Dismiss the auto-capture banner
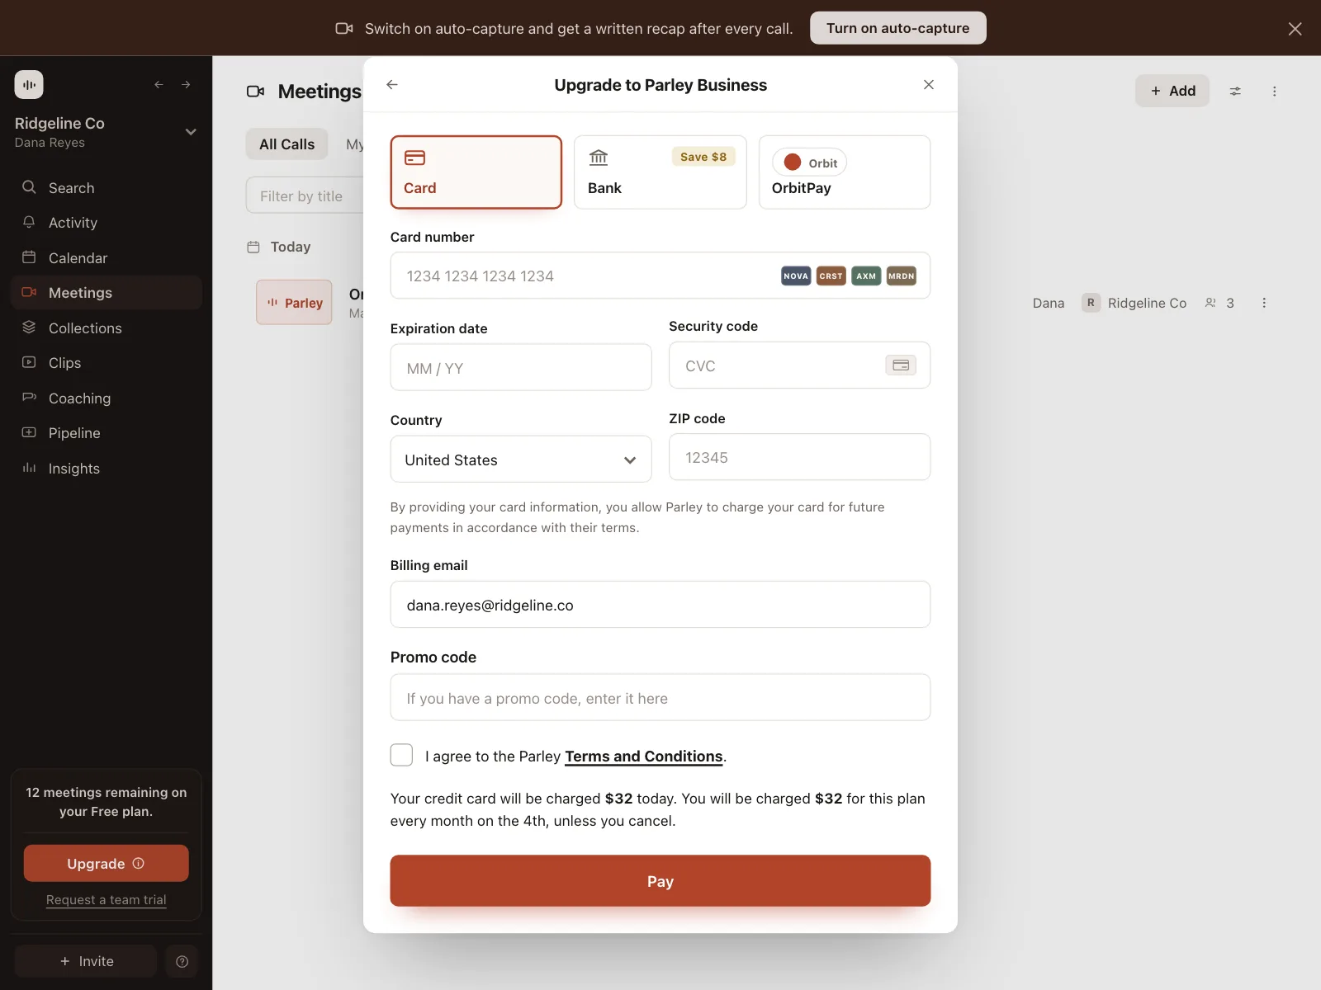 (x=1295, y=29)
